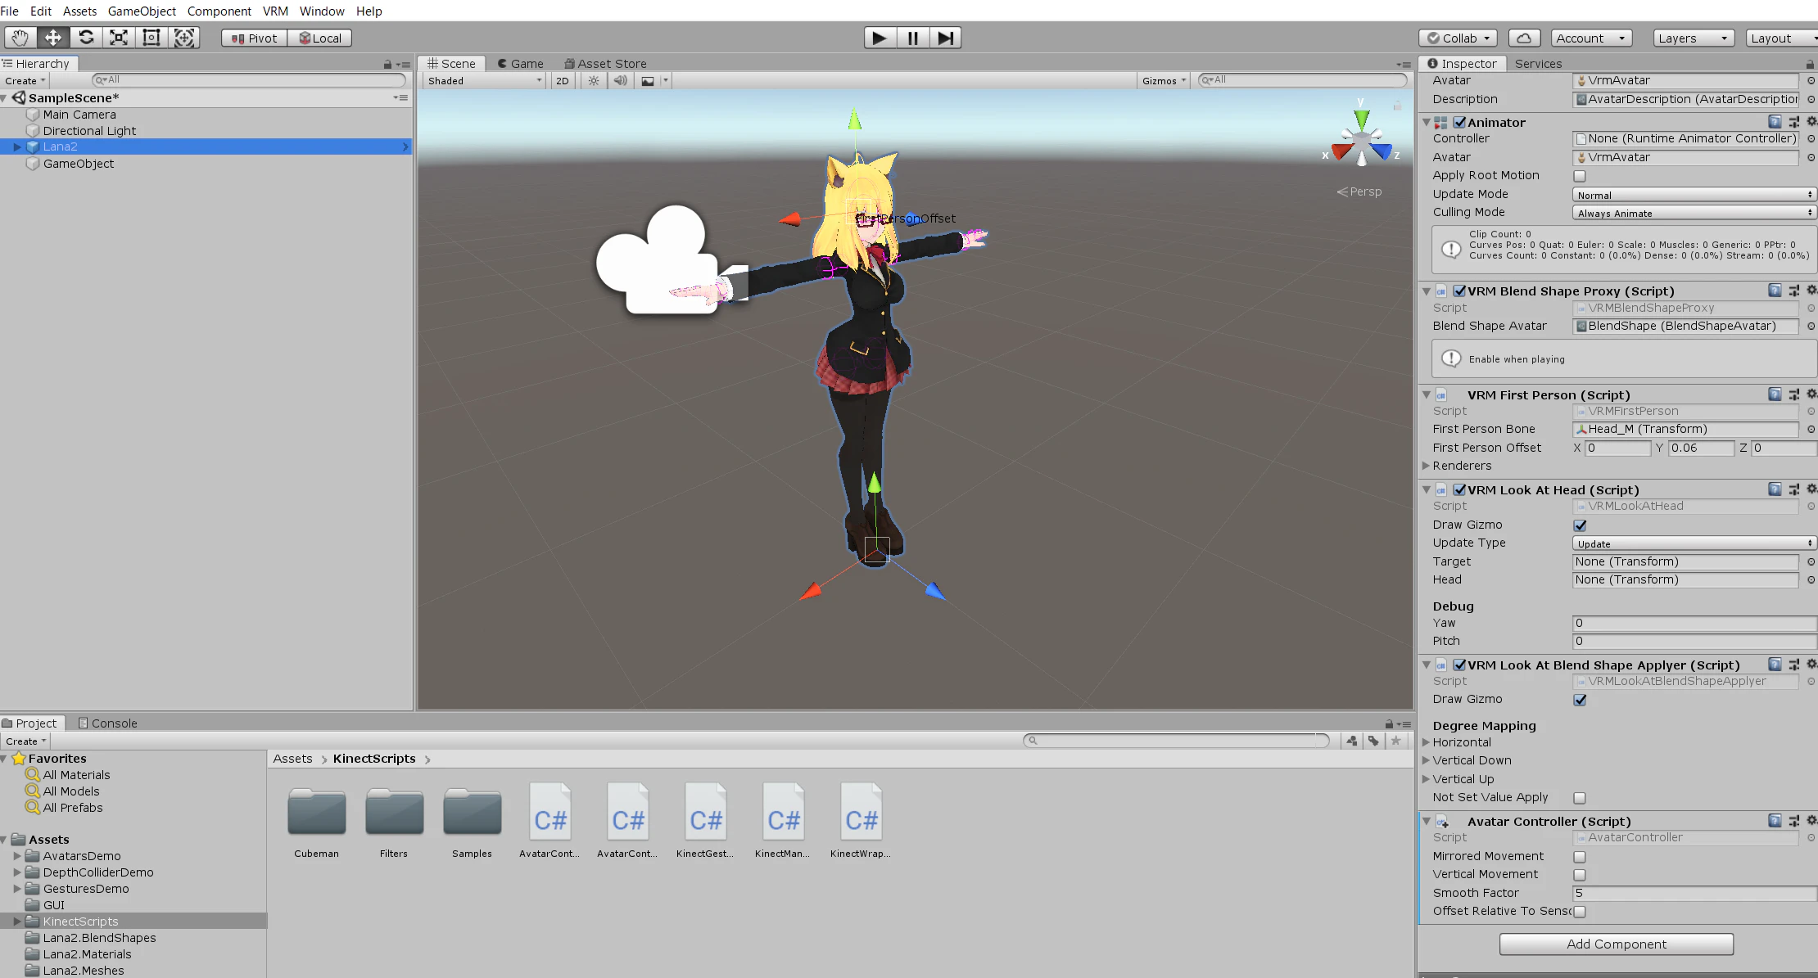This screenshot has width=1818, height=978.
Task: Open KinectGest... script file
Action: click(x=705, y=820)
